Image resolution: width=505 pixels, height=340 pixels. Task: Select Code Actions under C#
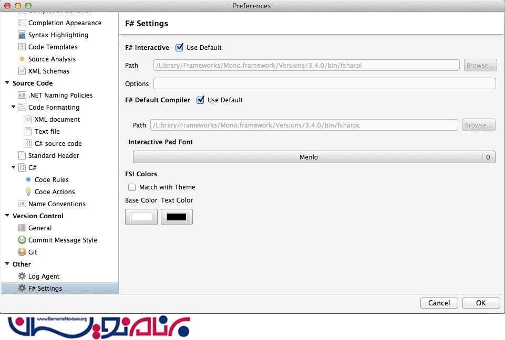(55, 192)
